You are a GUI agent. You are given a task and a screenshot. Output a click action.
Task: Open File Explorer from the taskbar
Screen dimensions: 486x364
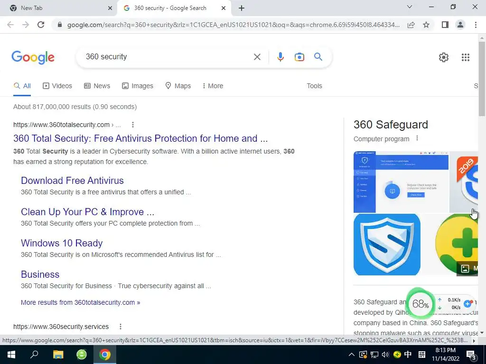(58, 355)
